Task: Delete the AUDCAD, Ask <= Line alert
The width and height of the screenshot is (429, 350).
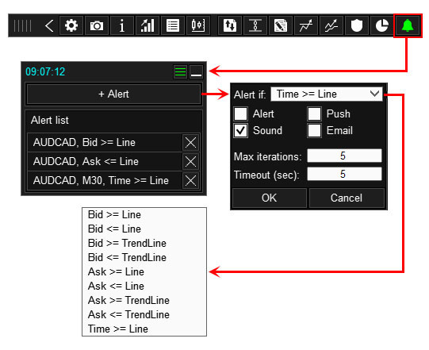Action: tap(190, 161)
